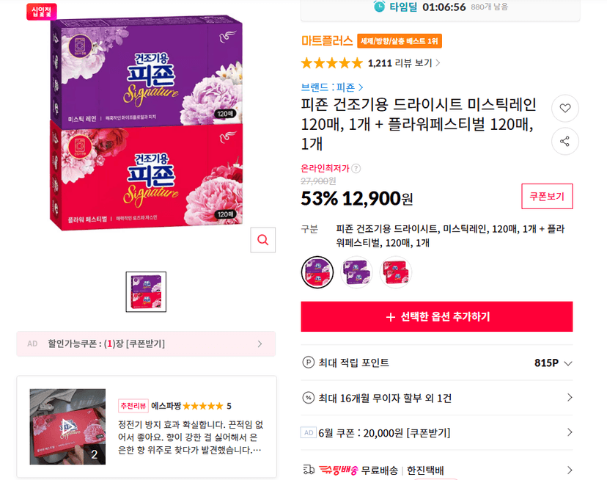Image resolution: width=607 pixels, height=480 pixels.
Task: Click the 쿠폰보기 button
Action: 547,196
